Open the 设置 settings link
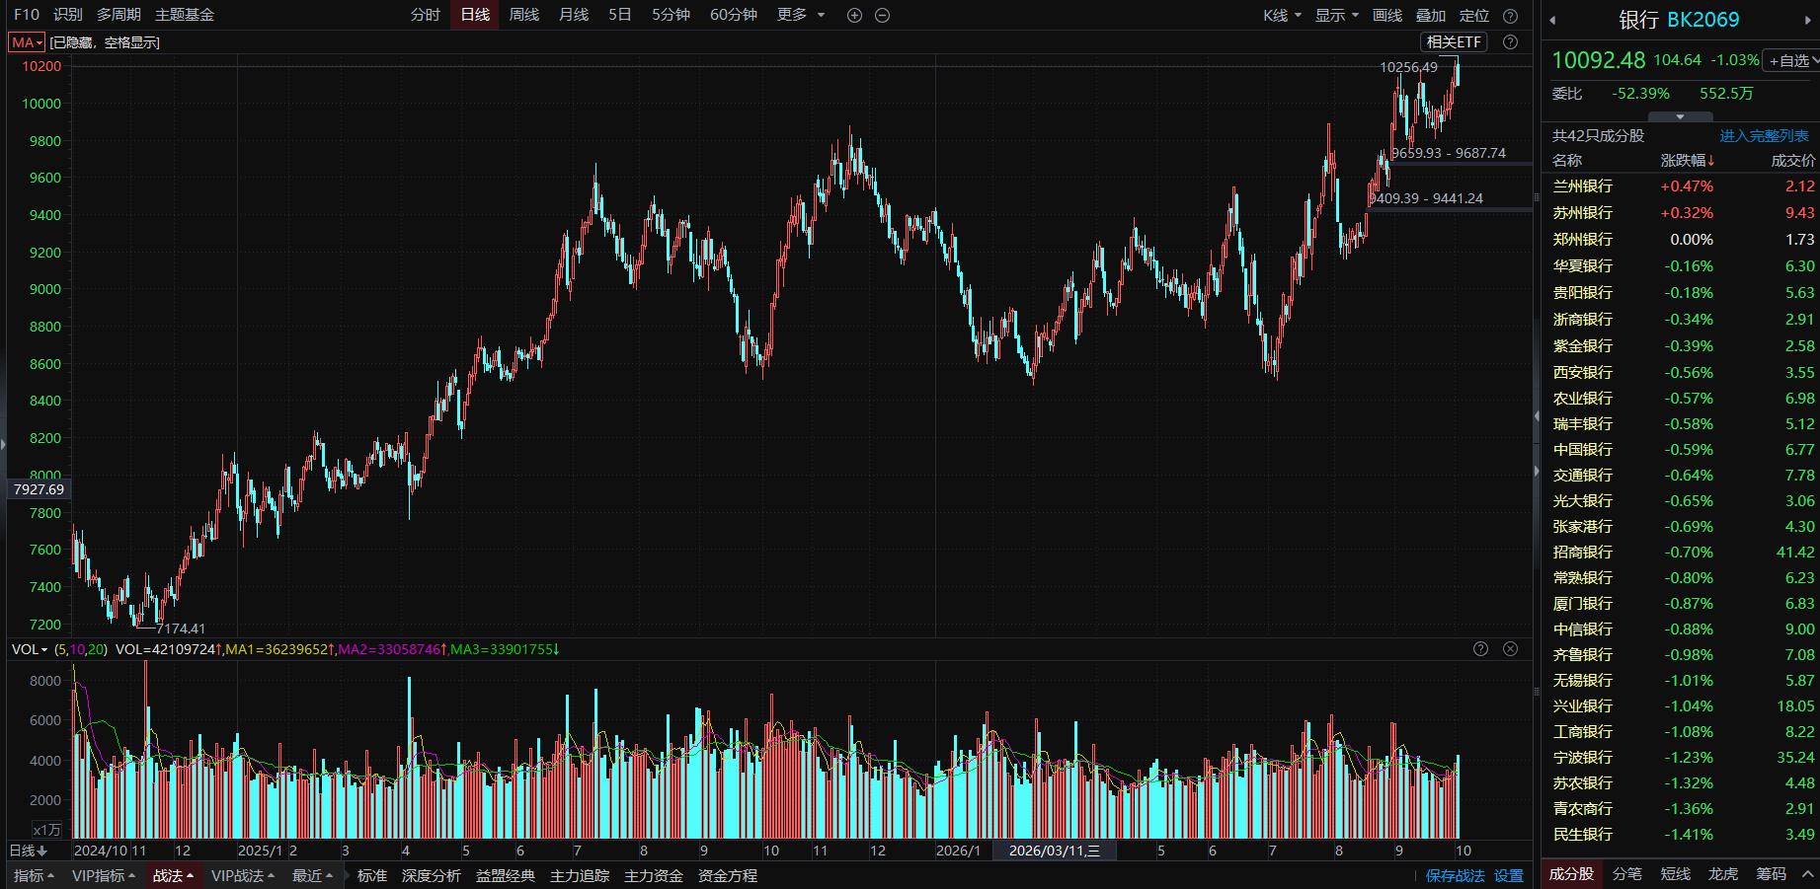The height and width of the screenshot is (889, 1820). pos(1509,875)
